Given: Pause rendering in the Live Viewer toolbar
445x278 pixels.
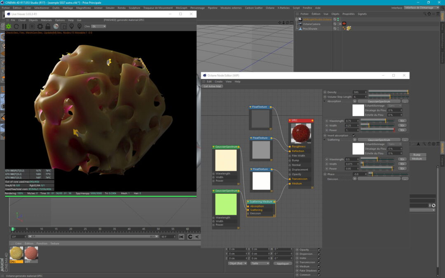Looking at the screenshot, I should 24,26.
